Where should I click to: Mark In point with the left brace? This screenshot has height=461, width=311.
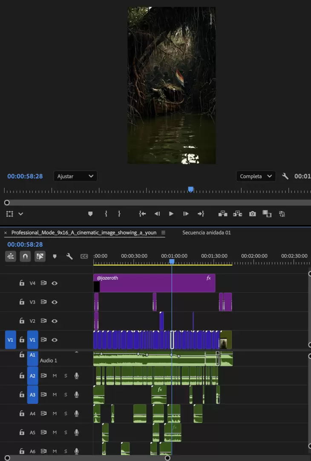coord(106,214)
